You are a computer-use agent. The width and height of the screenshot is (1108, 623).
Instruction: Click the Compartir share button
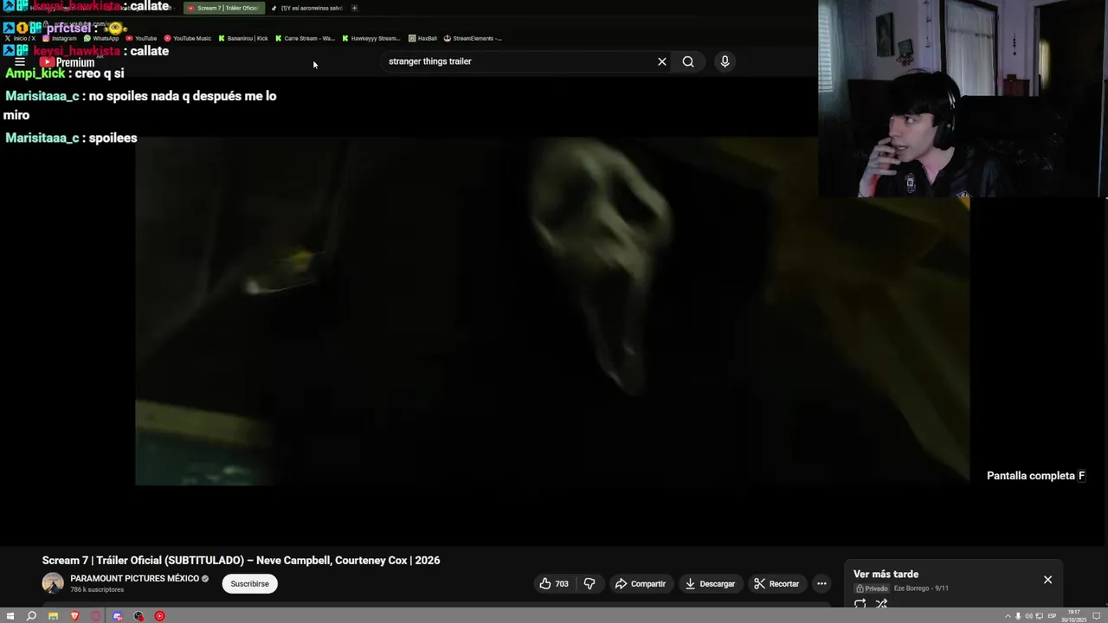[640, 584]
